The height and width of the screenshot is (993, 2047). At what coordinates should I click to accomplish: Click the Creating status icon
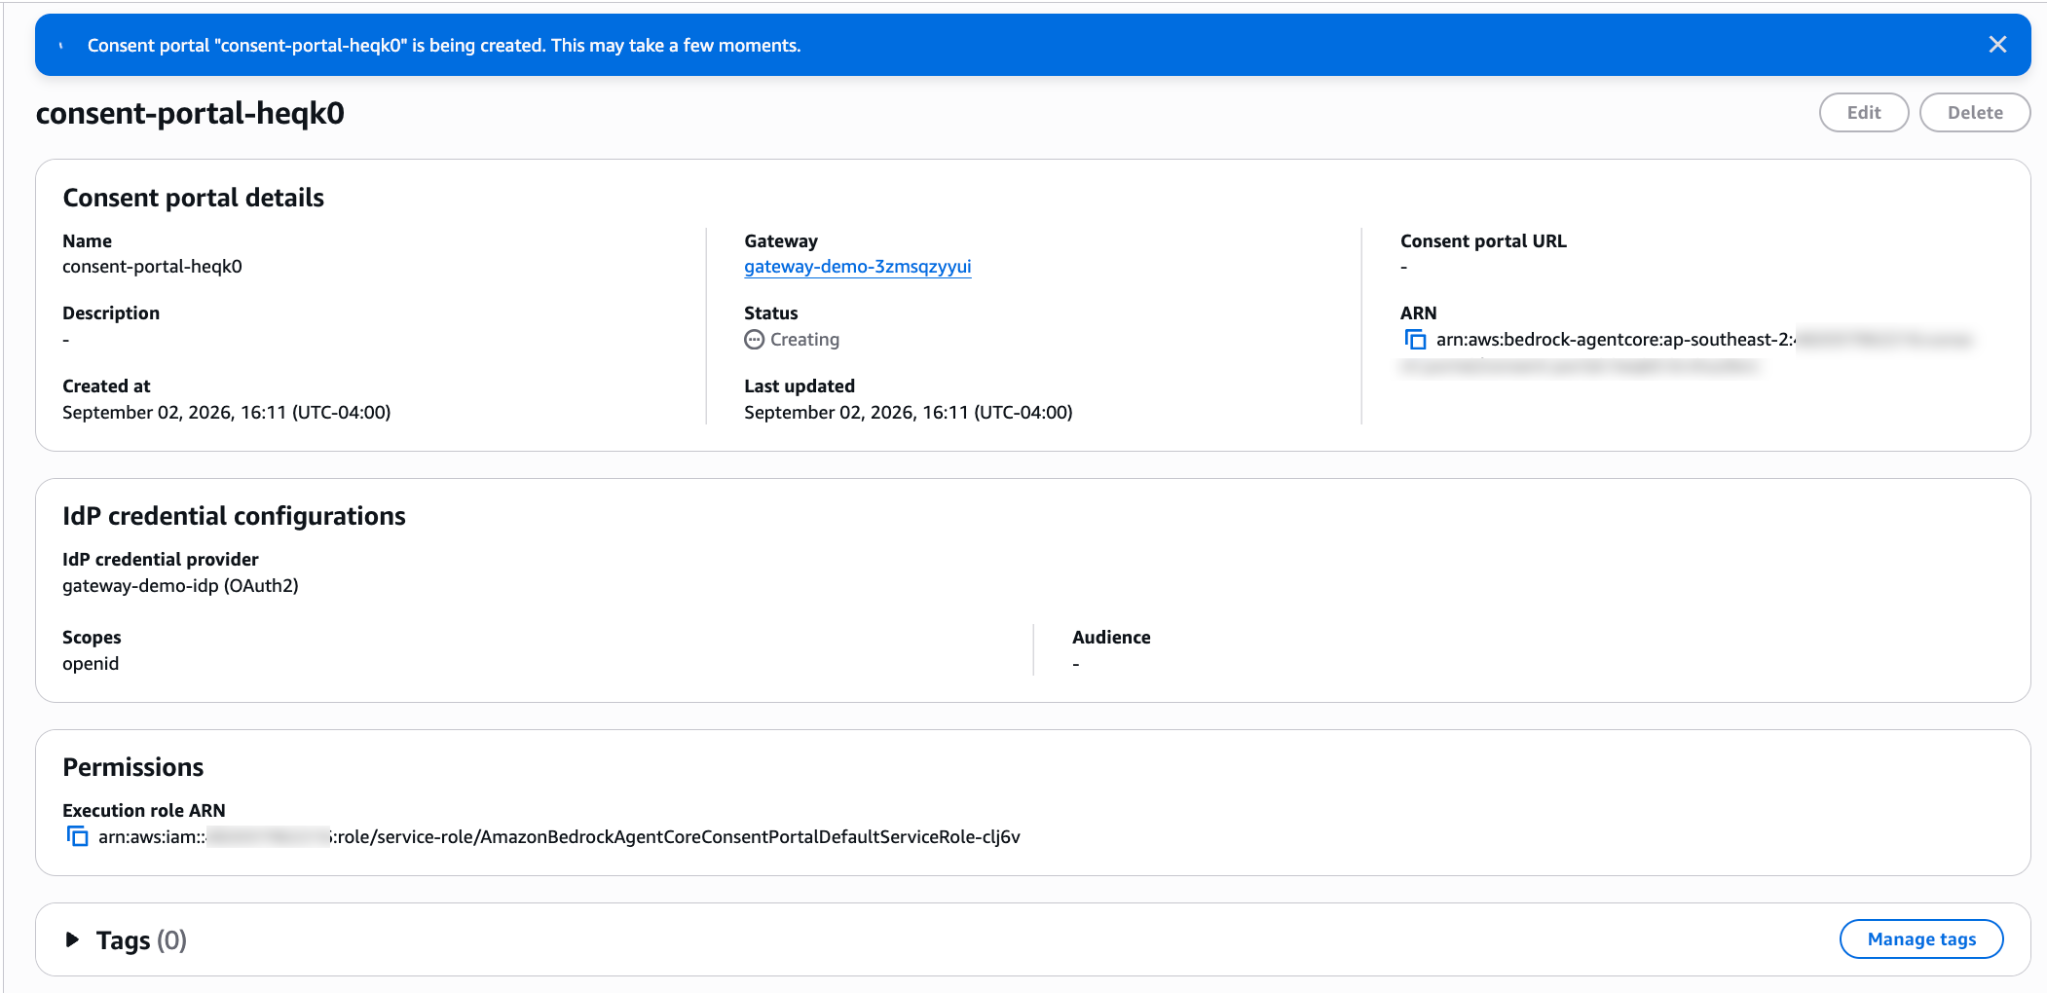(x=754, y=340)
